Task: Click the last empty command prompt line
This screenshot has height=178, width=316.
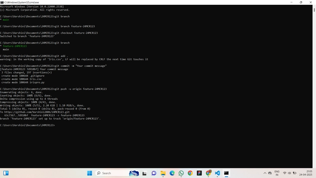Action: click(x=27, y=125)
